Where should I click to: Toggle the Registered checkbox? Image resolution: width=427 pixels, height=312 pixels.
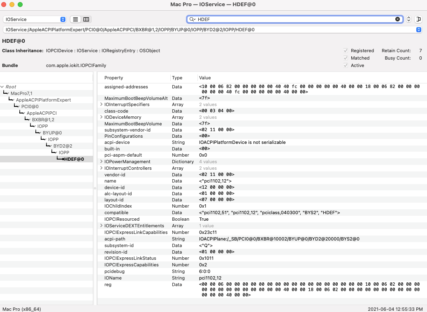click(346, 51)
